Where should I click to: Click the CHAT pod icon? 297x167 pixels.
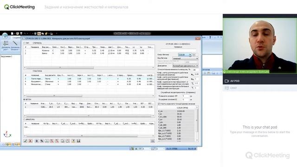click(227, 88)
